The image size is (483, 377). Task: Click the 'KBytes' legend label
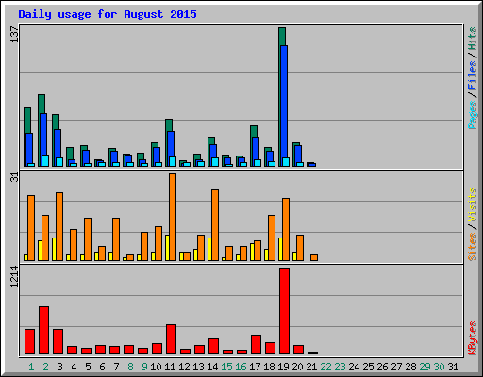(472, 338)
